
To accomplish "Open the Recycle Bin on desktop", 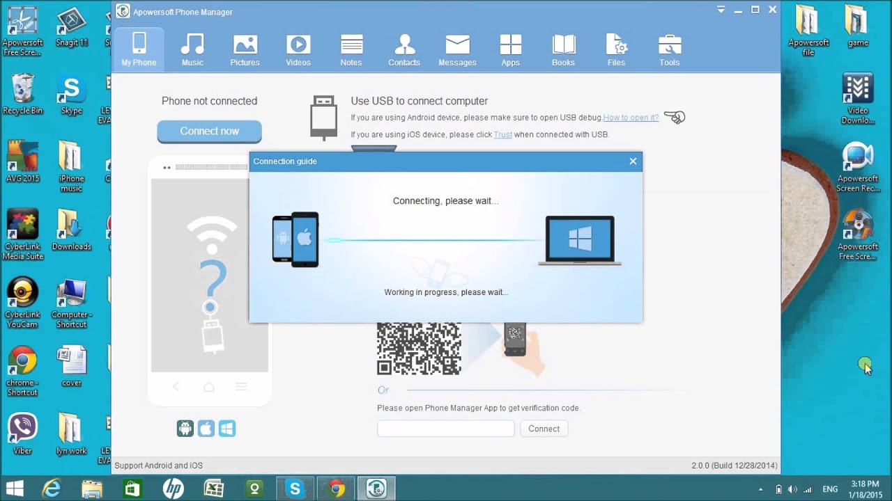I will 22,94.
